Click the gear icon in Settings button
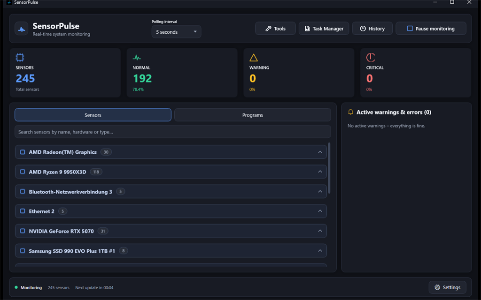This screenshot has width=481, height=300. pos(437,287)
